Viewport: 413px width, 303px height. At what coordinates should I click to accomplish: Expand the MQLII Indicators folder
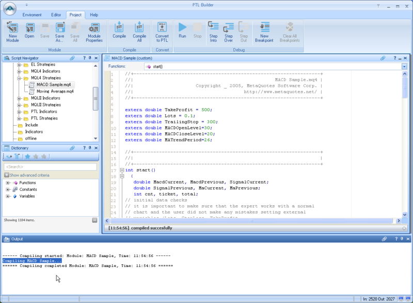(19, 98)
